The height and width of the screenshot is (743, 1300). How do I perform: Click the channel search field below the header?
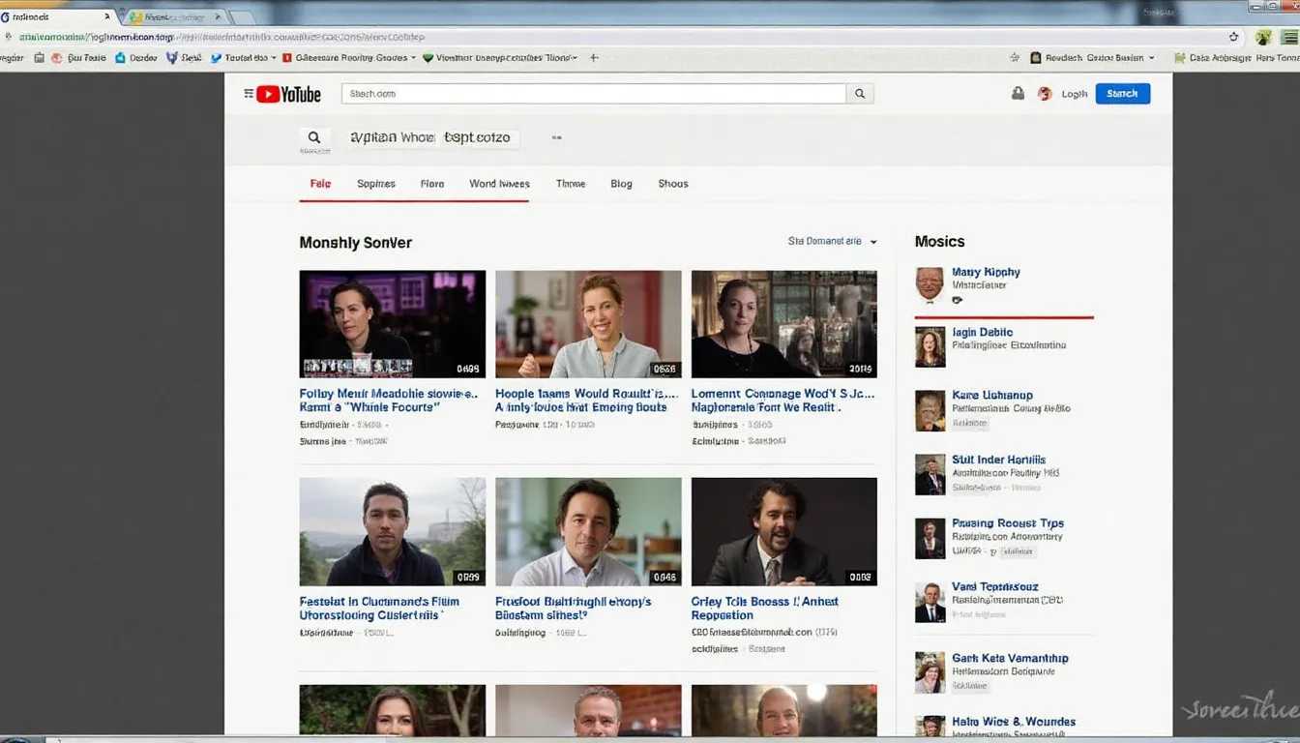click(x=433, y=137)
